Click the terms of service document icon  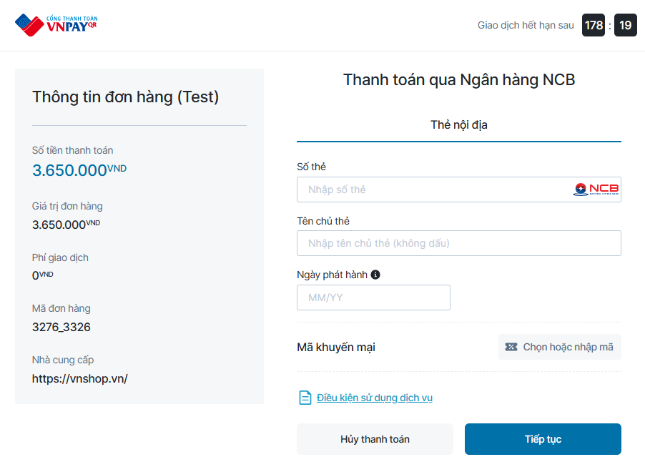[x=305, y=398]
